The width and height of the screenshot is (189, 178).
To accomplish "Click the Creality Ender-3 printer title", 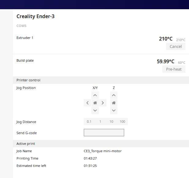I will [x=35, y=17].
